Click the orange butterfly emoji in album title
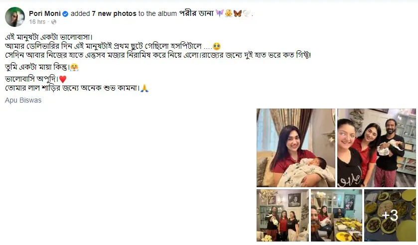The width and height of the screenshot is (418, 245). [238, 13]
